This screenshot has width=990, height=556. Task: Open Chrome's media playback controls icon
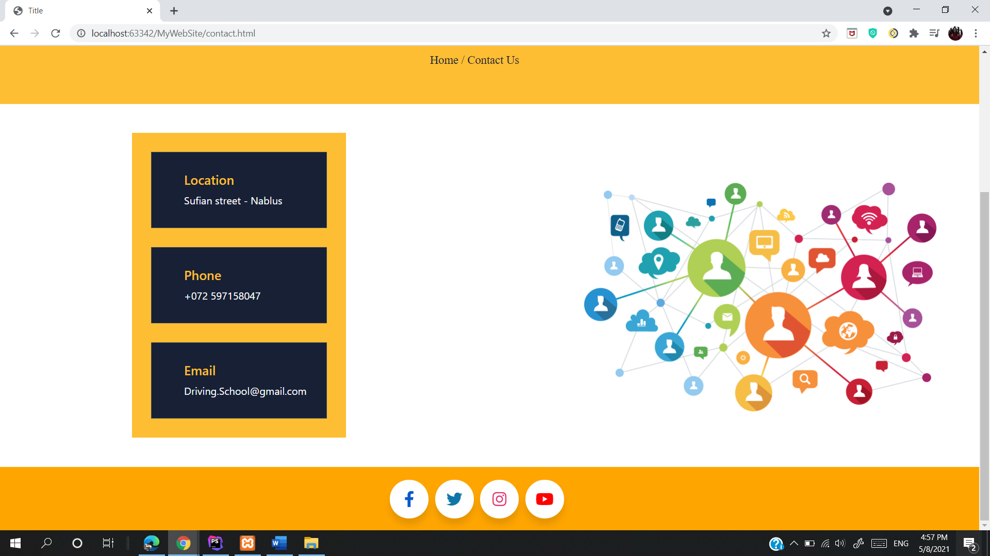tap(934, 33)
